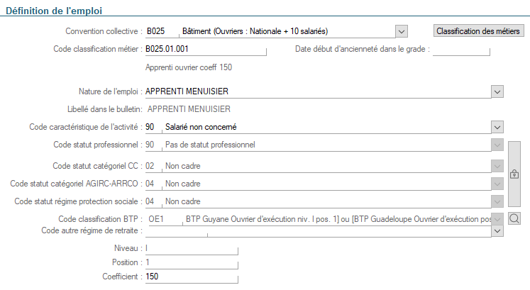Image resolution: width=530 pixels, height=290 pixels.
Task: Open the Code statut catégoriel CC dropdown arrow
Action: tap(497, 166)
